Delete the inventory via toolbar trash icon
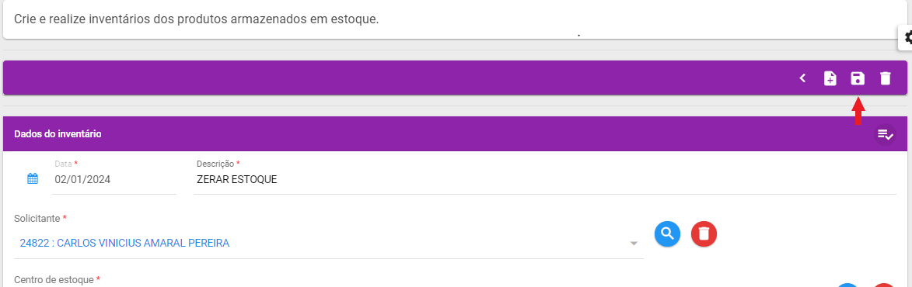This screenshot has width=912, height=287. [x=885, y=78]
